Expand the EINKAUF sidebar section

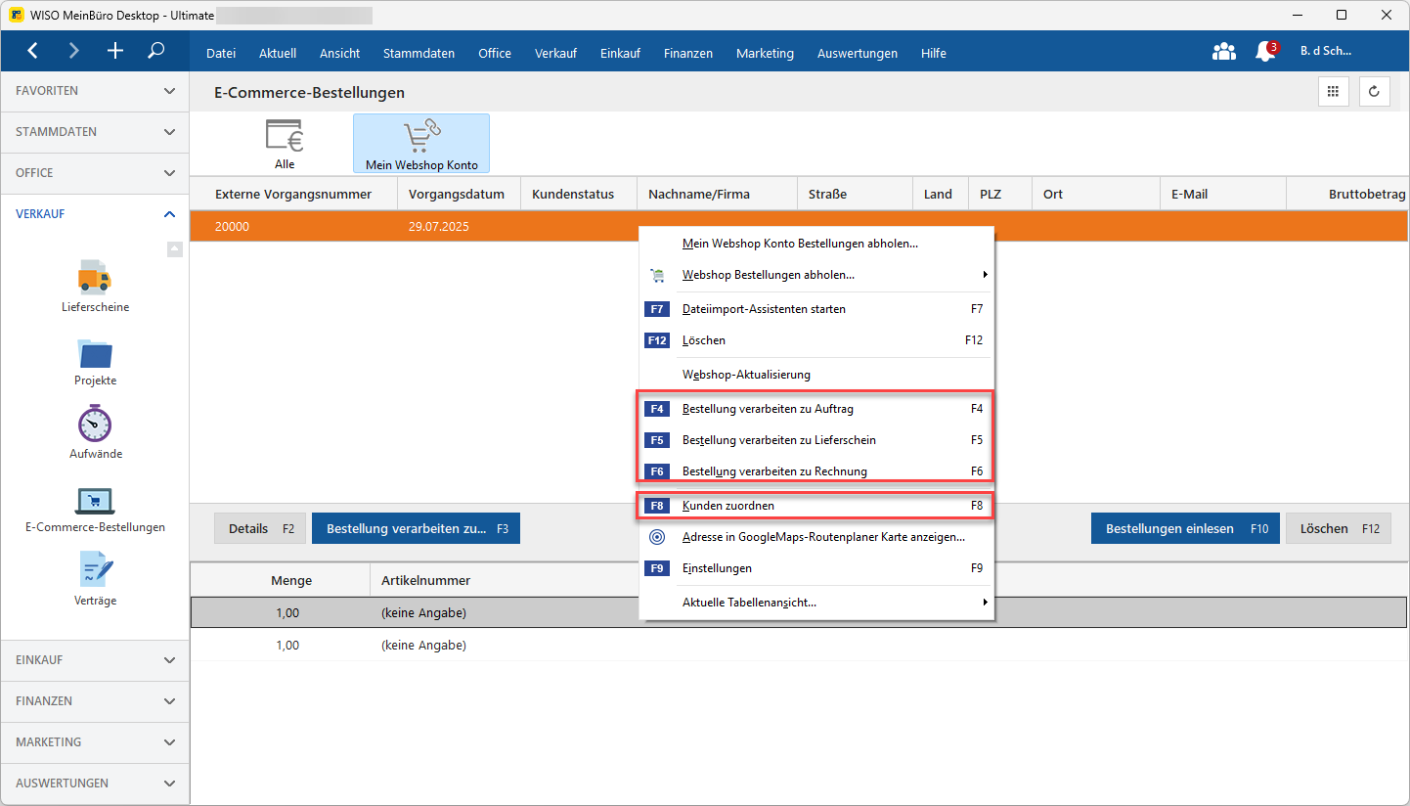(95, 660)
